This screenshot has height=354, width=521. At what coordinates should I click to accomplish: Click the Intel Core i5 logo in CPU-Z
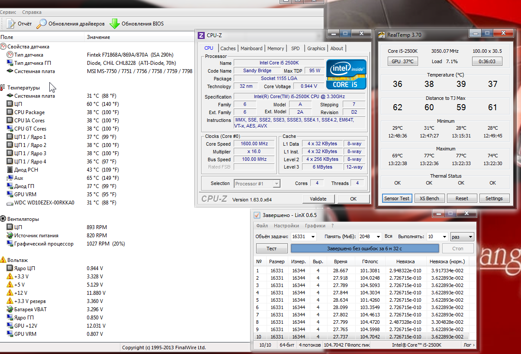(x=346, y=74)
